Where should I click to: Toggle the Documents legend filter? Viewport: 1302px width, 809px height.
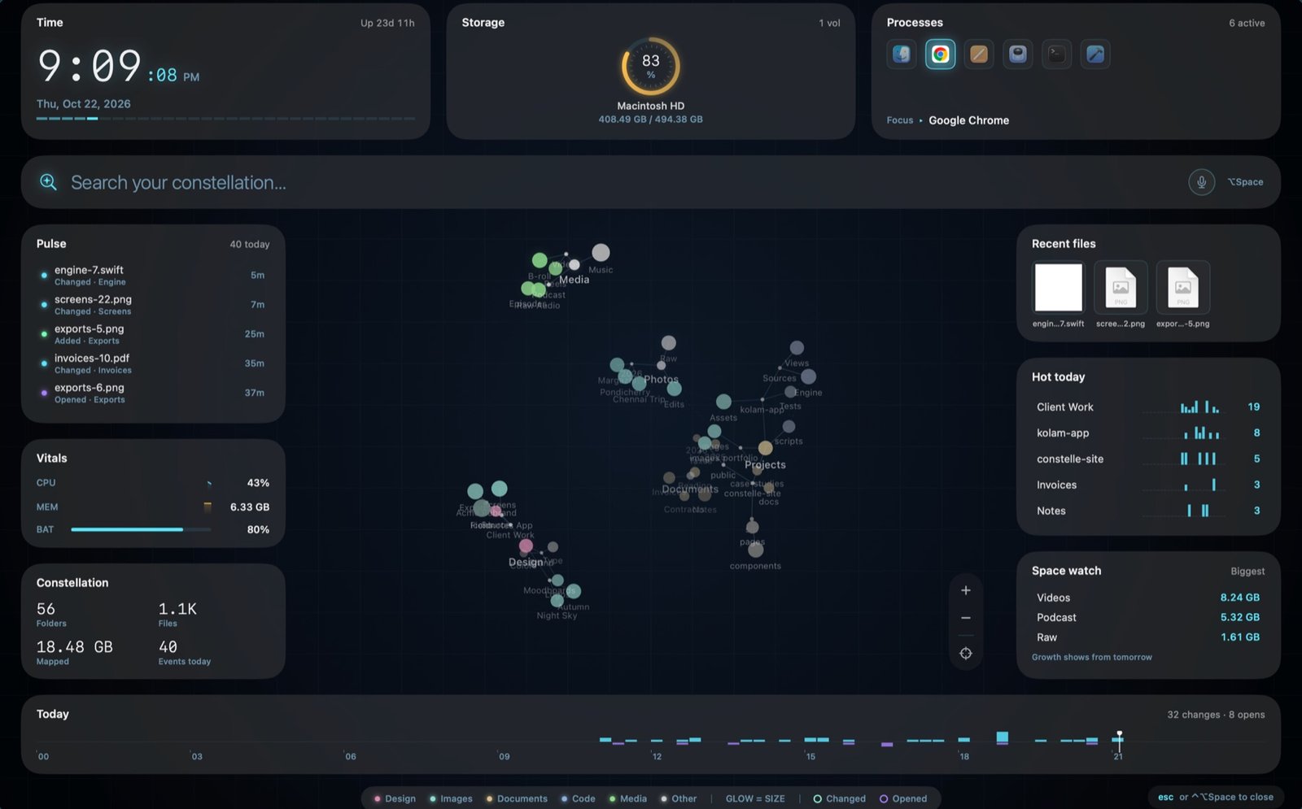point(517,798)
